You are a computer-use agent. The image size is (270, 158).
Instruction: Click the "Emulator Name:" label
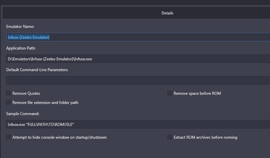[20, 27]
